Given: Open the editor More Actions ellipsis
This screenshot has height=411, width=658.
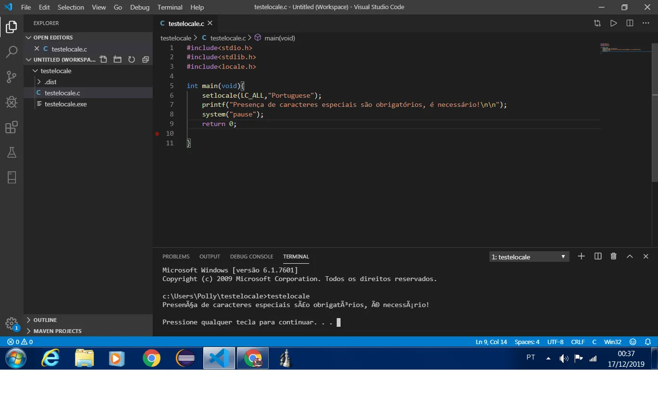Looking at the screenshot, I should [x=646, y=23].
